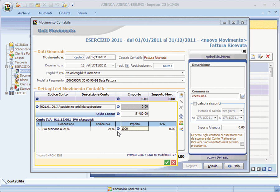Expand the TABELLE tree node
Image resolution: width=280 pixels, height=192 pixels.
click(x=7, y=93)
